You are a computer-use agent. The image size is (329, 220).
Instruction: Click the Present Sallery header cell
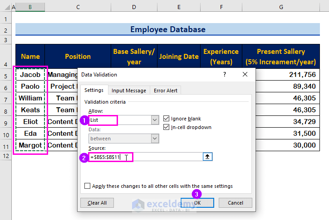(281, 56)
